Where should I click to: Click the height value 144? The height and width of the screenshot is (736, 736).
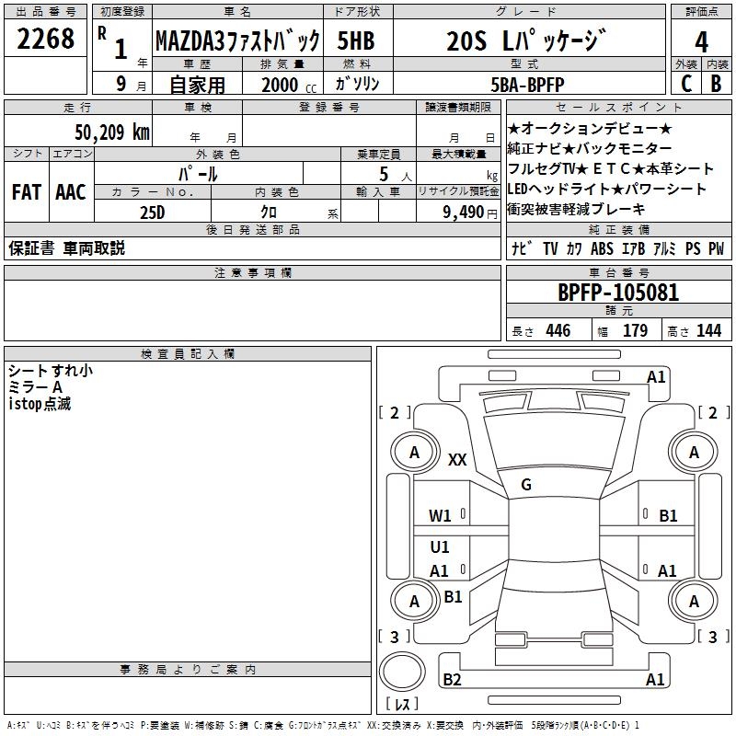point(708,330)
